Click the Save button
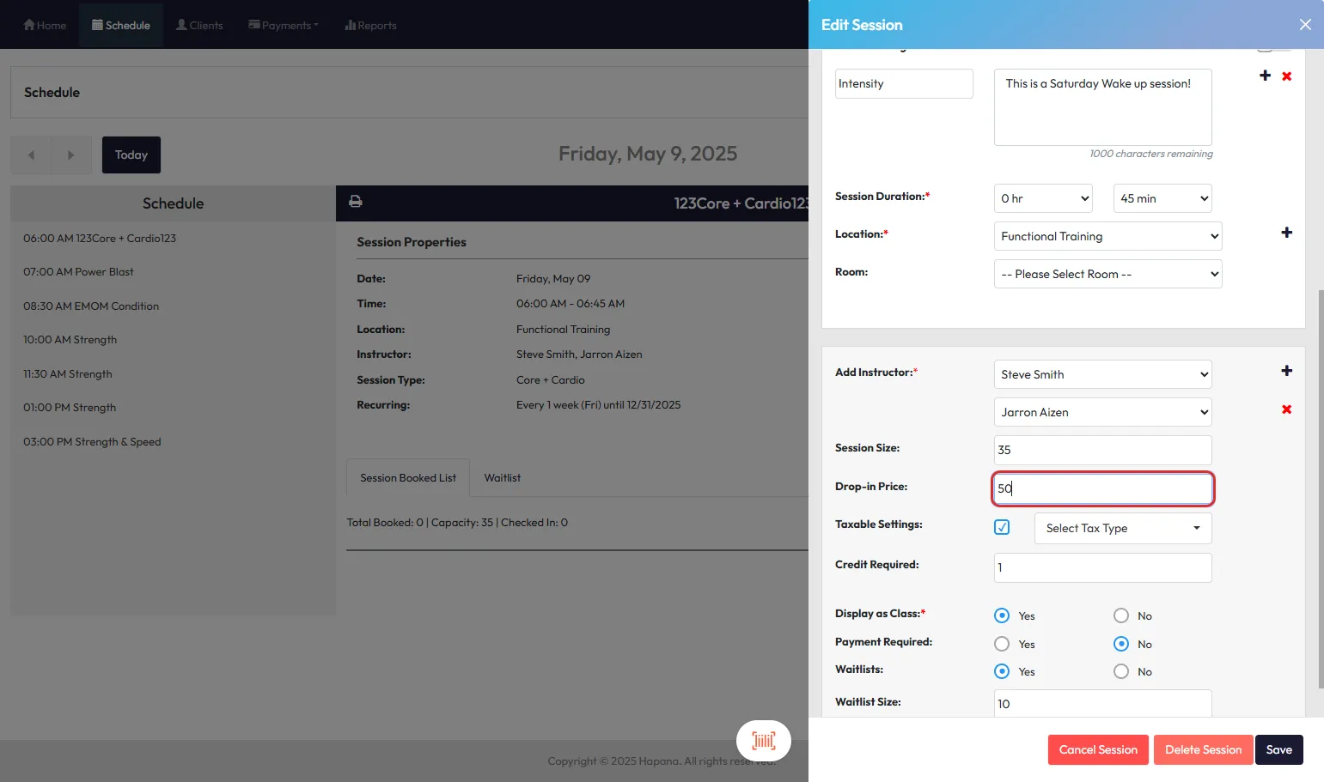Image resolution: width=1324 pixels, height=782 pixels. 1278,749
